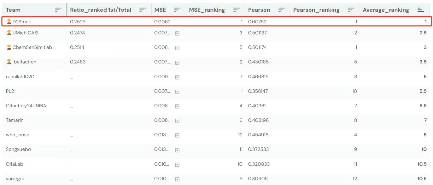
Task: Click Pearson value 0.454916
Action: pos(258,135)
